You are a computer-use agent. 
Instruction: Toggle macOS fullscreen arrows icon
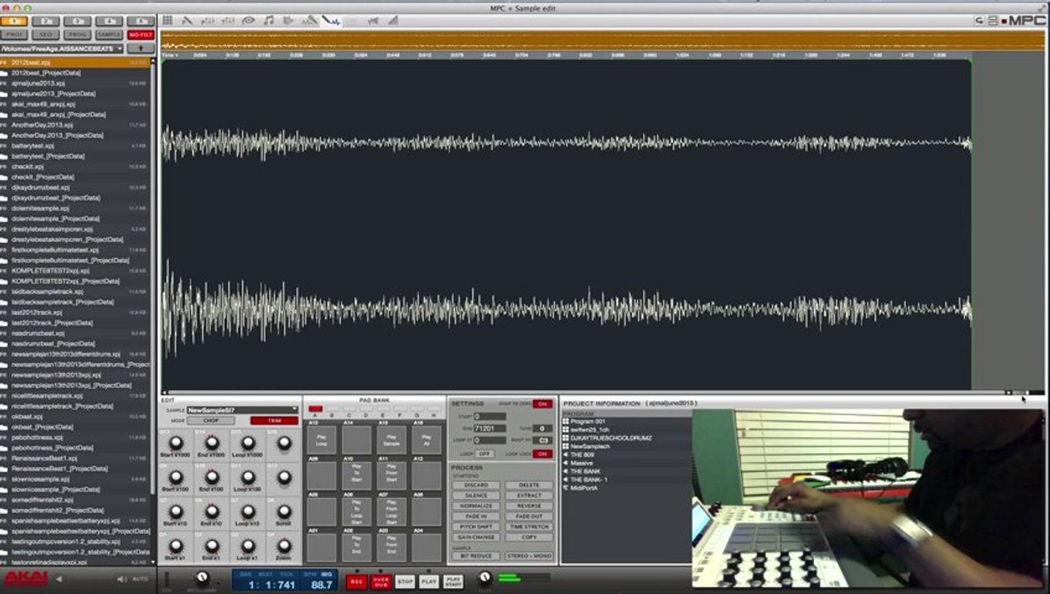[x=1040, y=7]
